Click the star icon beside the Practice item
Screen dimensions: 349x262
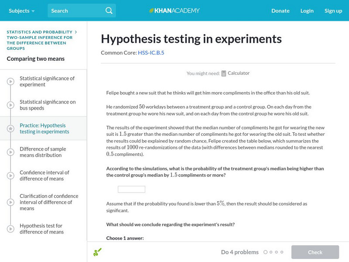tap(10, 128)
